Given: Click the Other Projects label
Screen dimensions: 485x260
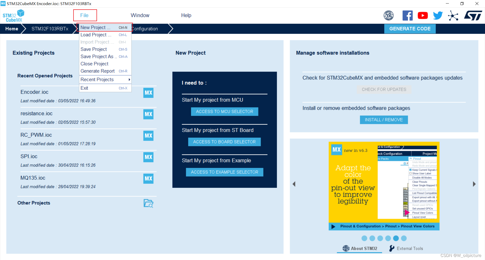Looking at the screenshot, I should [34, 203].
